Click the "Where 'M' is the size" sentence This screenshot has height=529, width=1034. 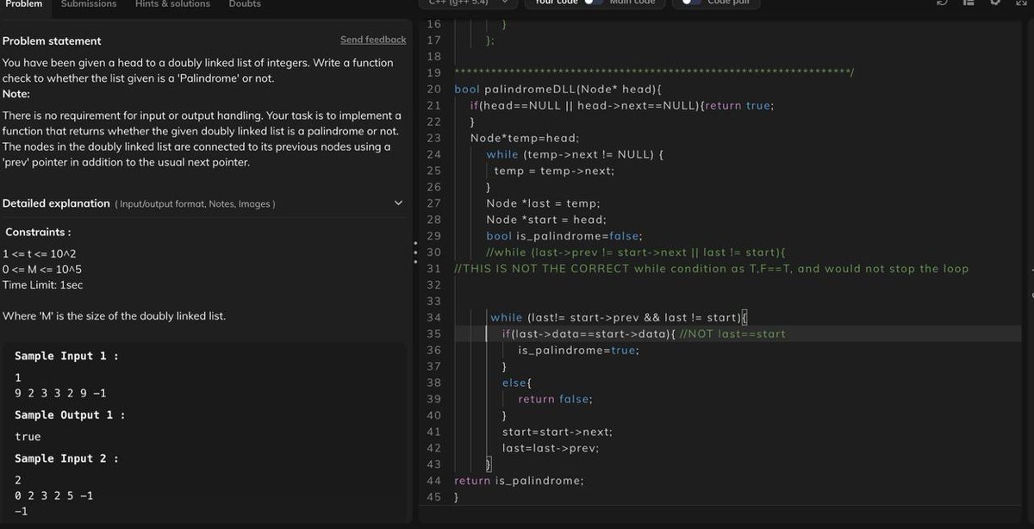pyautogui.click(x=114, y=316)
